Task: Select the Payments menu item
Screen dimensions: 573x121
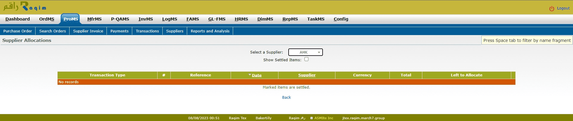Action: tap(119, 31)
